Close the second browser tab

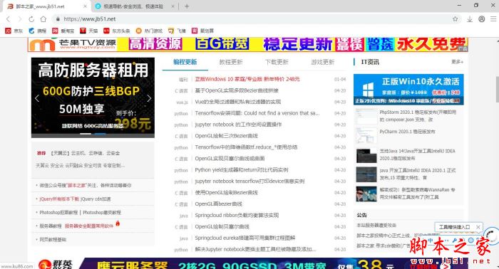pyautogui.click(x=173, y=6)
